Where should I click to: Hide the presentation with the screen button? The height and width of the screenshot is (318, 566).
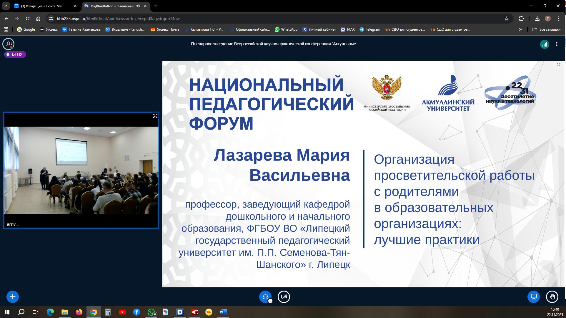[x=533, y=297]
